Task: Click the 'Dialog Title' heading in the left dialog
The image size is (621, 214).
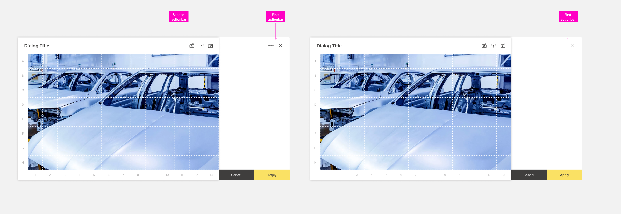Action: (x=37, y=46)
